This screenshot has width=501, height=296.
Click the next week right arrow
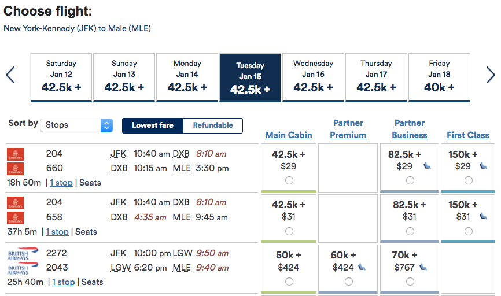[x=491, y=75]
